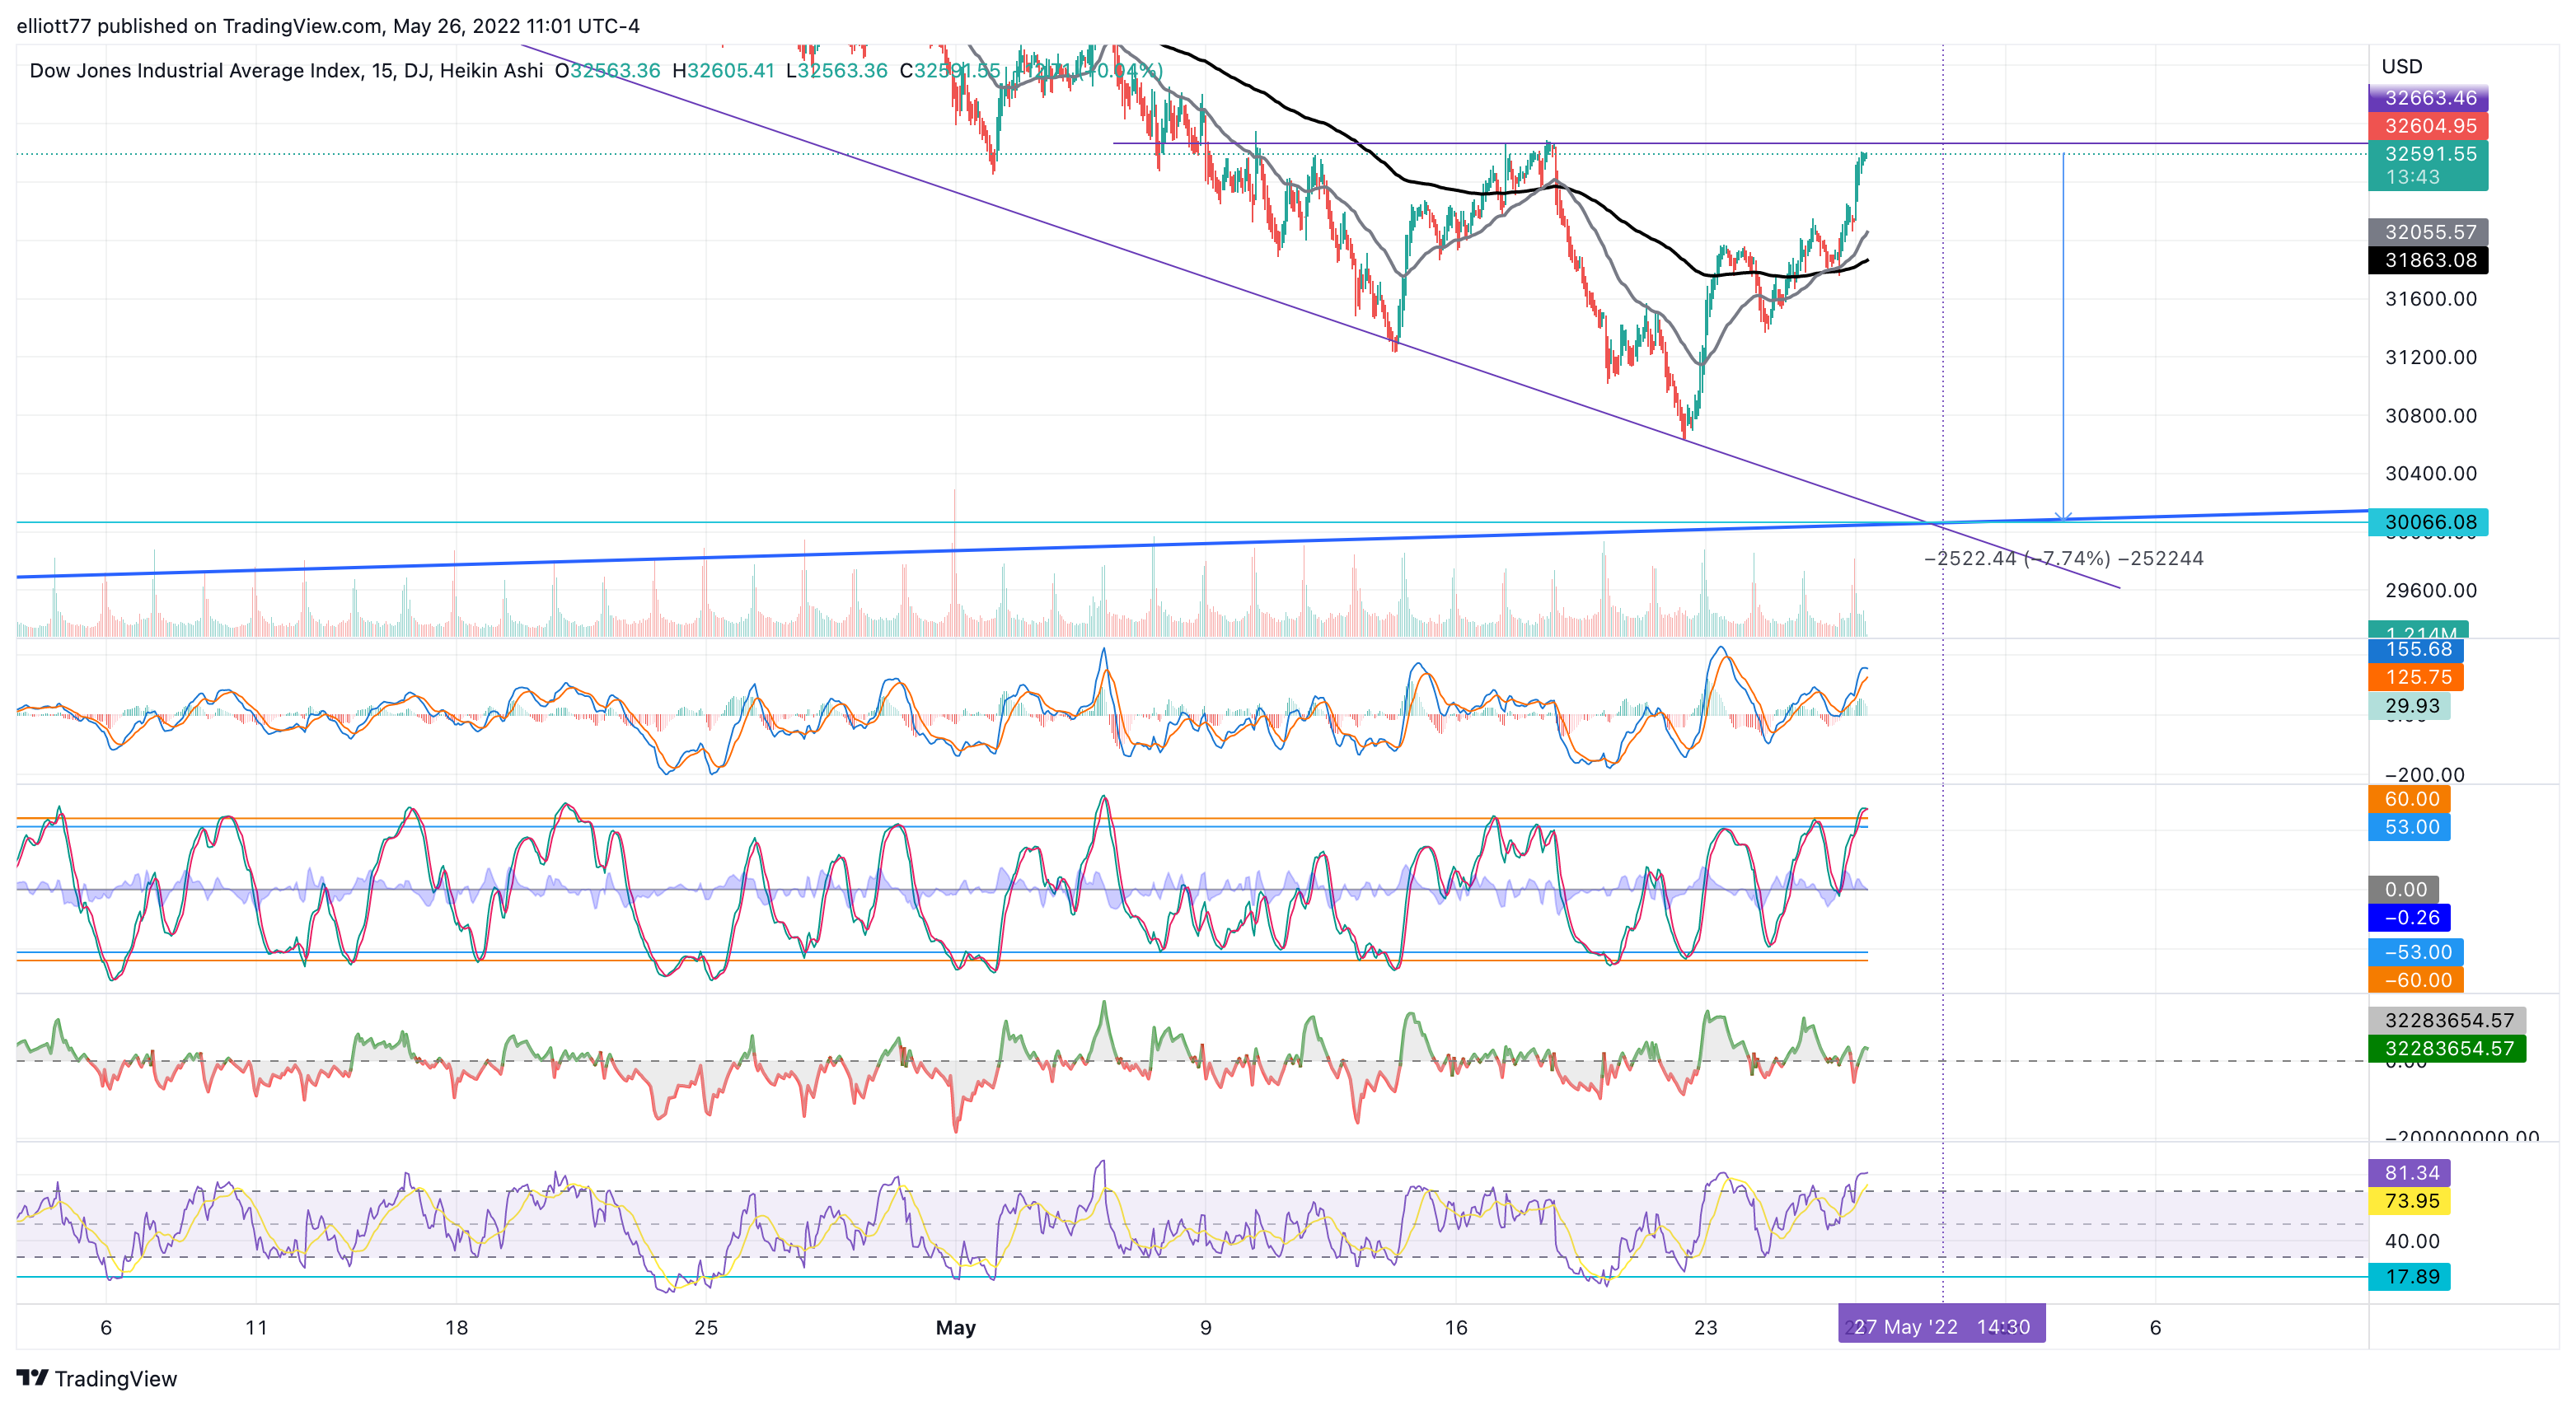The width and height of the screenshot is (2576, 1407).
Task: Click the cyan 17.89 RSI level label
Action: click(x=2409, y=1277)
